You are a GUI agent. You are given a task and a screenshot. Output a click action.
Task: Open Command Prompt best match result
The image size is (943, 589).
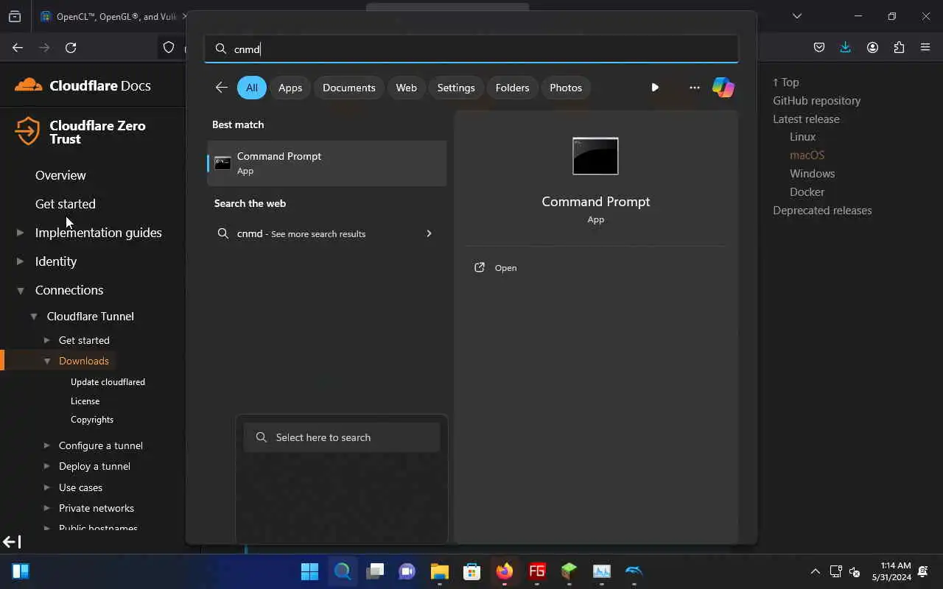click(327, 163)
